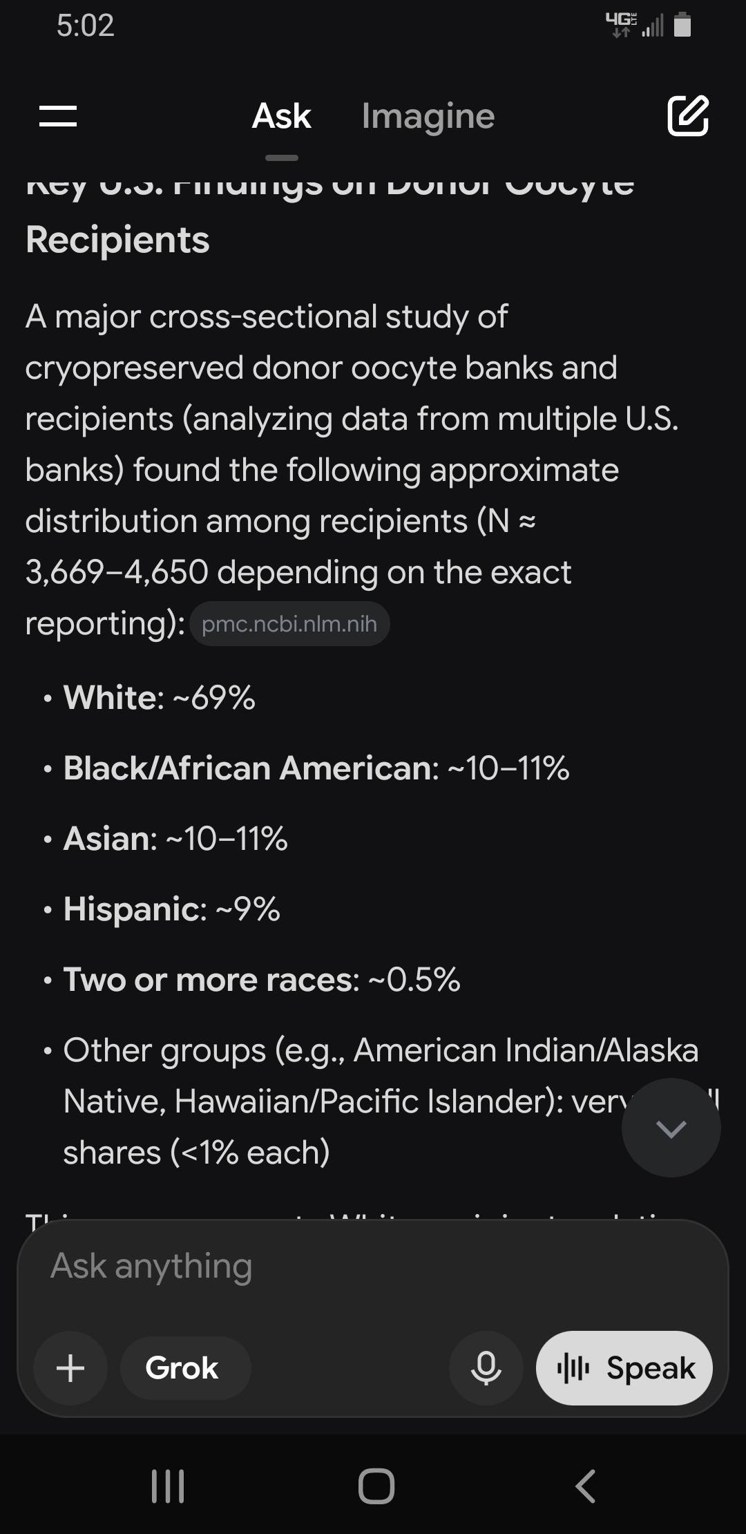746x1534 pixels.
Task: Tap Android recent apps icon
Action: (168, 1486)
